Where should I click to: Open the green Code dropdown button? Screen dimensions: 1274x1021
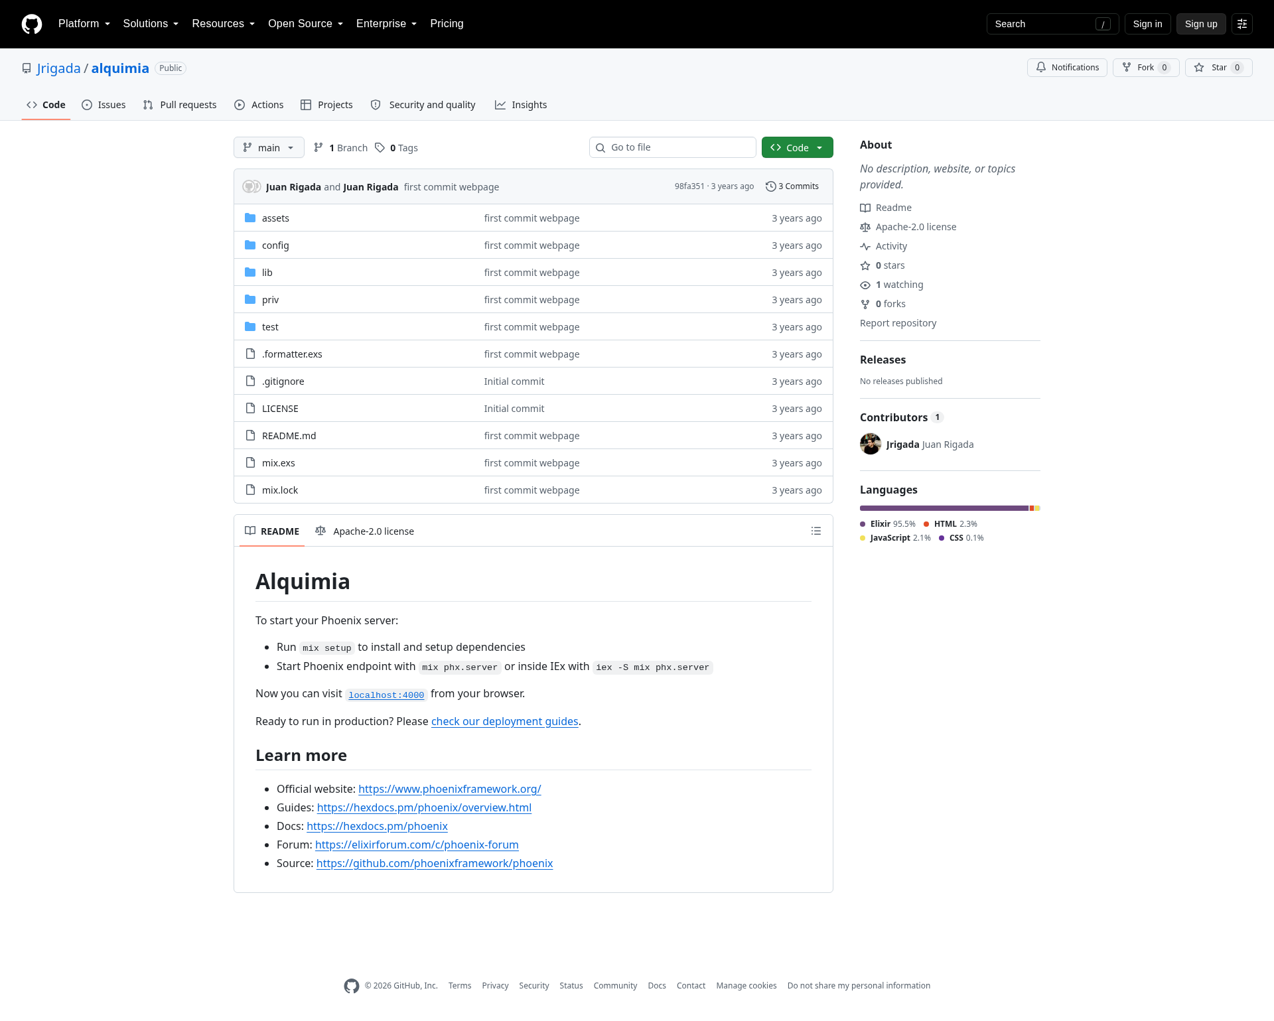pos(798,148)
